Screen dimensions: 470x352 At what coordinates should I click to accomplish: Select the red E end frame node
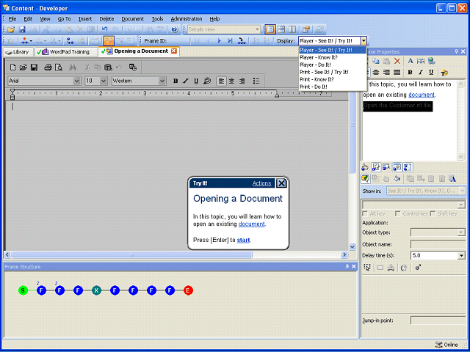coord(188,290)
